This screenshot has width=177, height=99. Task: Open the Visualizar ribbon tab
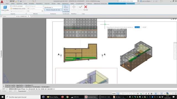[32, 4]
